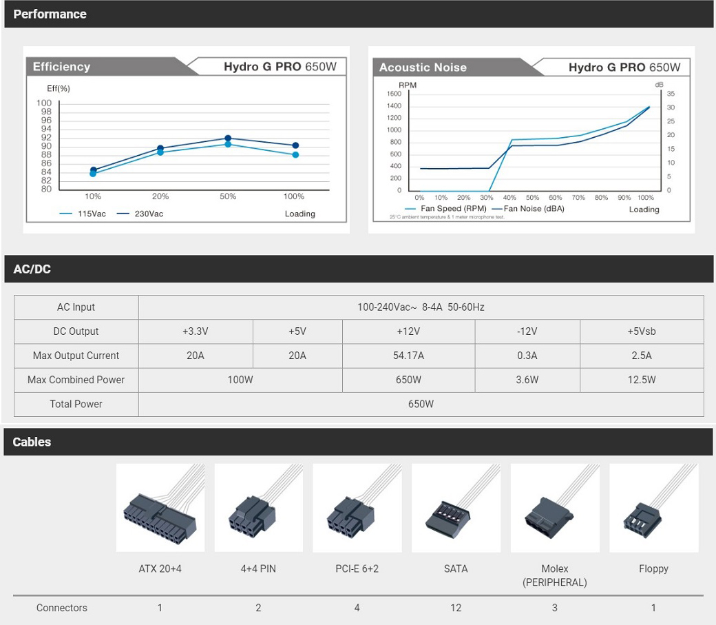Click the dB axis label
Image resolution: width=716 pixels, height=625 pixels.
(659, 85)
